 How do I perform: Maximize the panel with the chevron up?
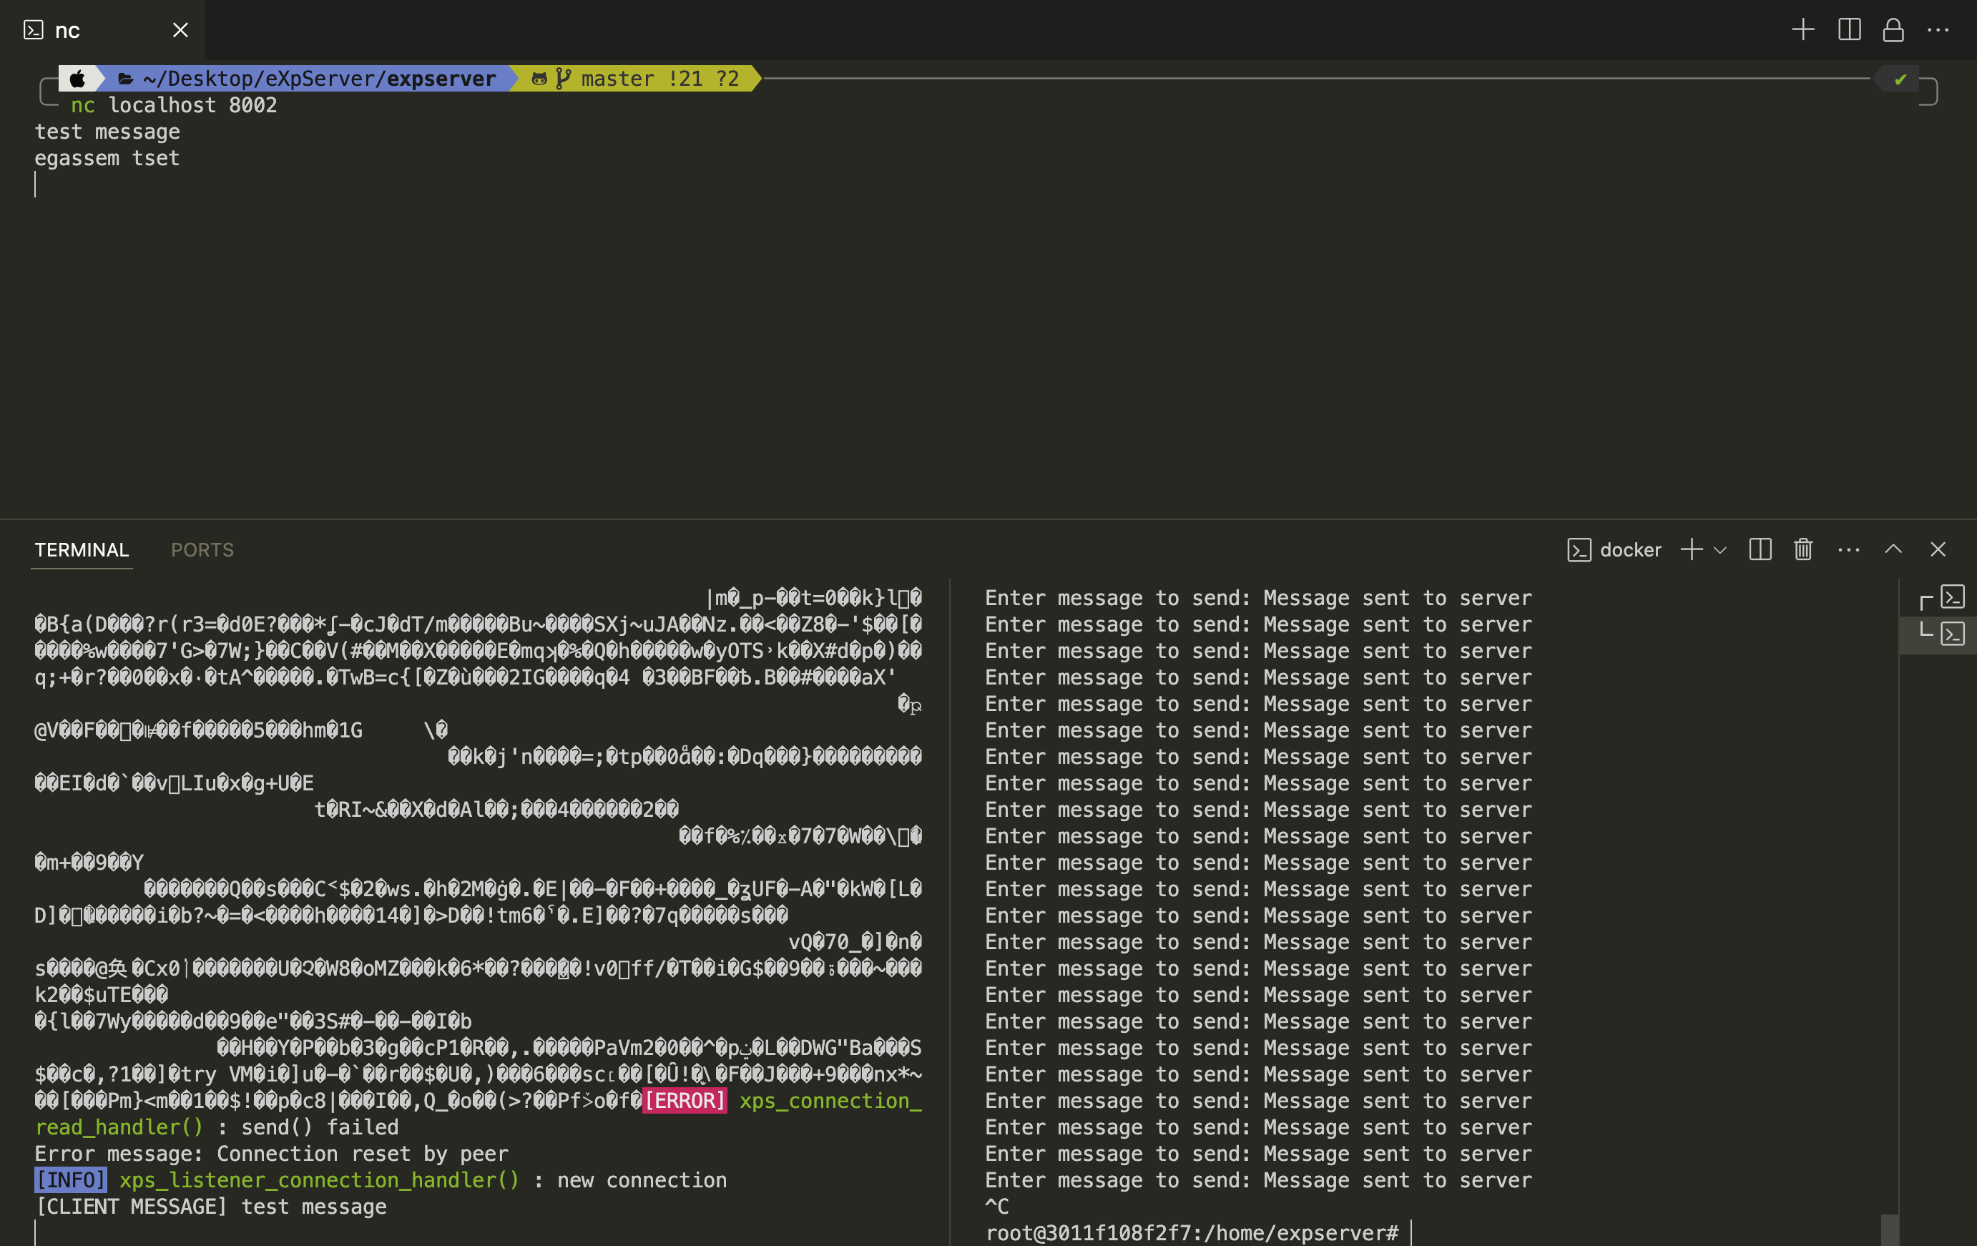pyautogui.click(x=1893, y=549)
